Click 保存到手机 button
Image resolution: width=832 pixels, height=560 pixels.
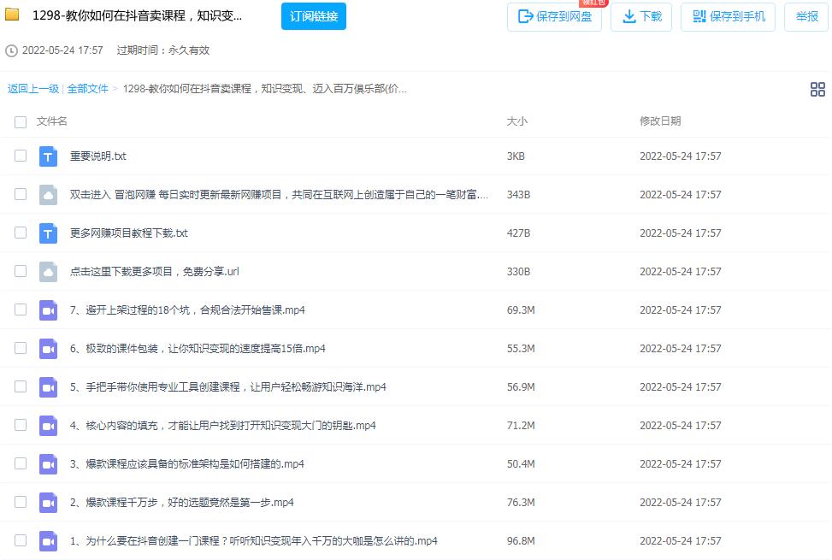[728, 17]
